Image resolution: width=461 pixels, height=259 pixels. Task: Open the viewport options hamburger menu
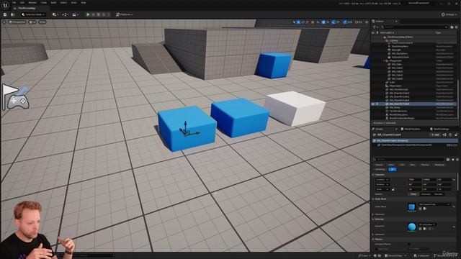[x=4, y=22]
